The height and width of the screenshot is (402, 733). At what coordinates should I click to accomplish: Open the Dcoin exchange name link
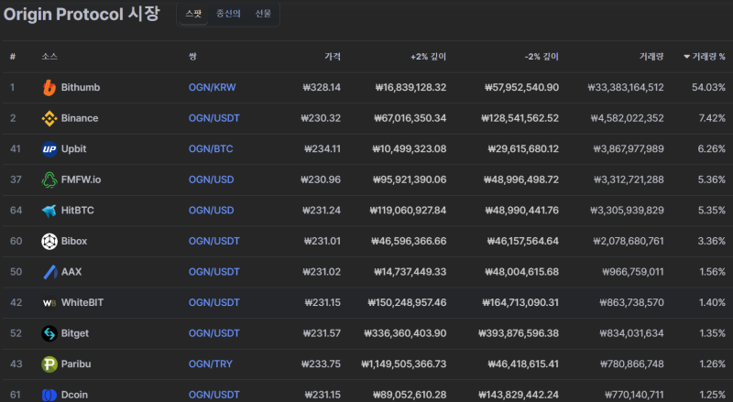[x=74, y=395]
